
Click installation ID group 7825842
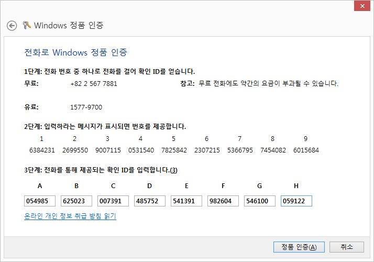(174, 150)
